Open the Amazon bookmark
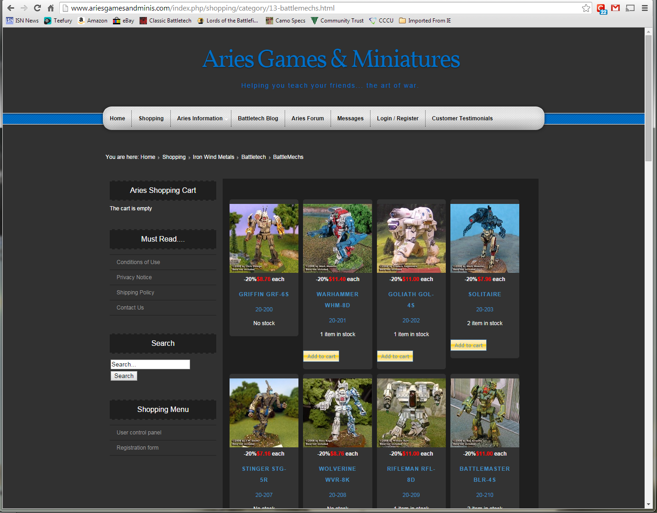The image size is (657, 513). click(x=93, y=21)
